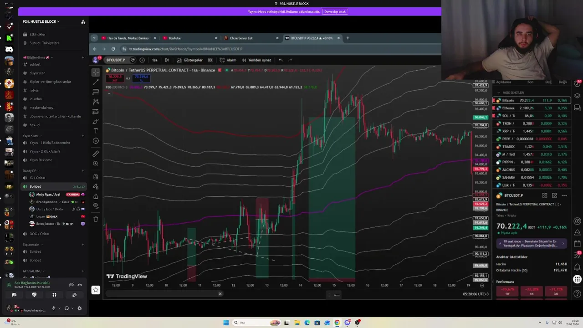This screenshot has width=583, height=328.
Task: Activate the zoom-in chart tool
Action: (96, 164)
